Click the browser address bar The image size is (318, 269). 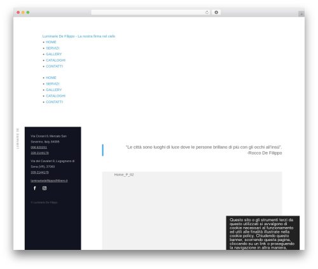point(151,12)
